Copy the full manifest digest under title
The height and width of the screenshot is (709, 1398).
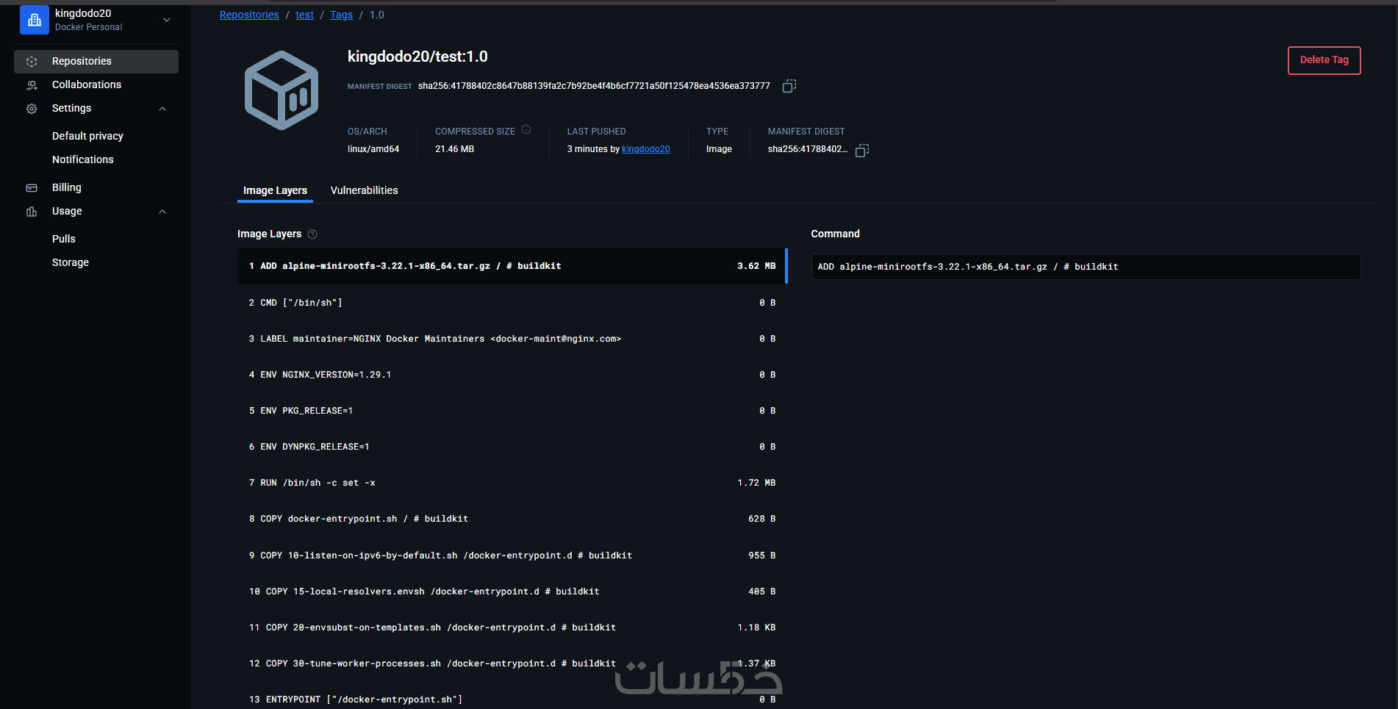[789, 86]
